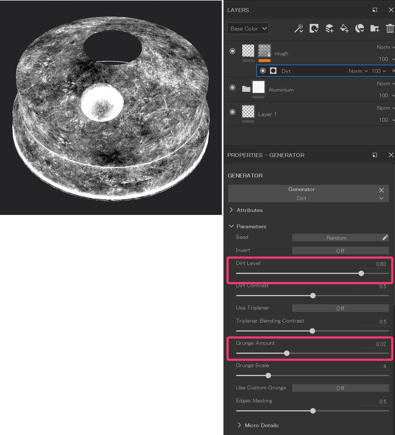The height and width of the screenshot is (435, 395).
Task: Select the Layer 1 thumbnail
Action: pos(248,112)
